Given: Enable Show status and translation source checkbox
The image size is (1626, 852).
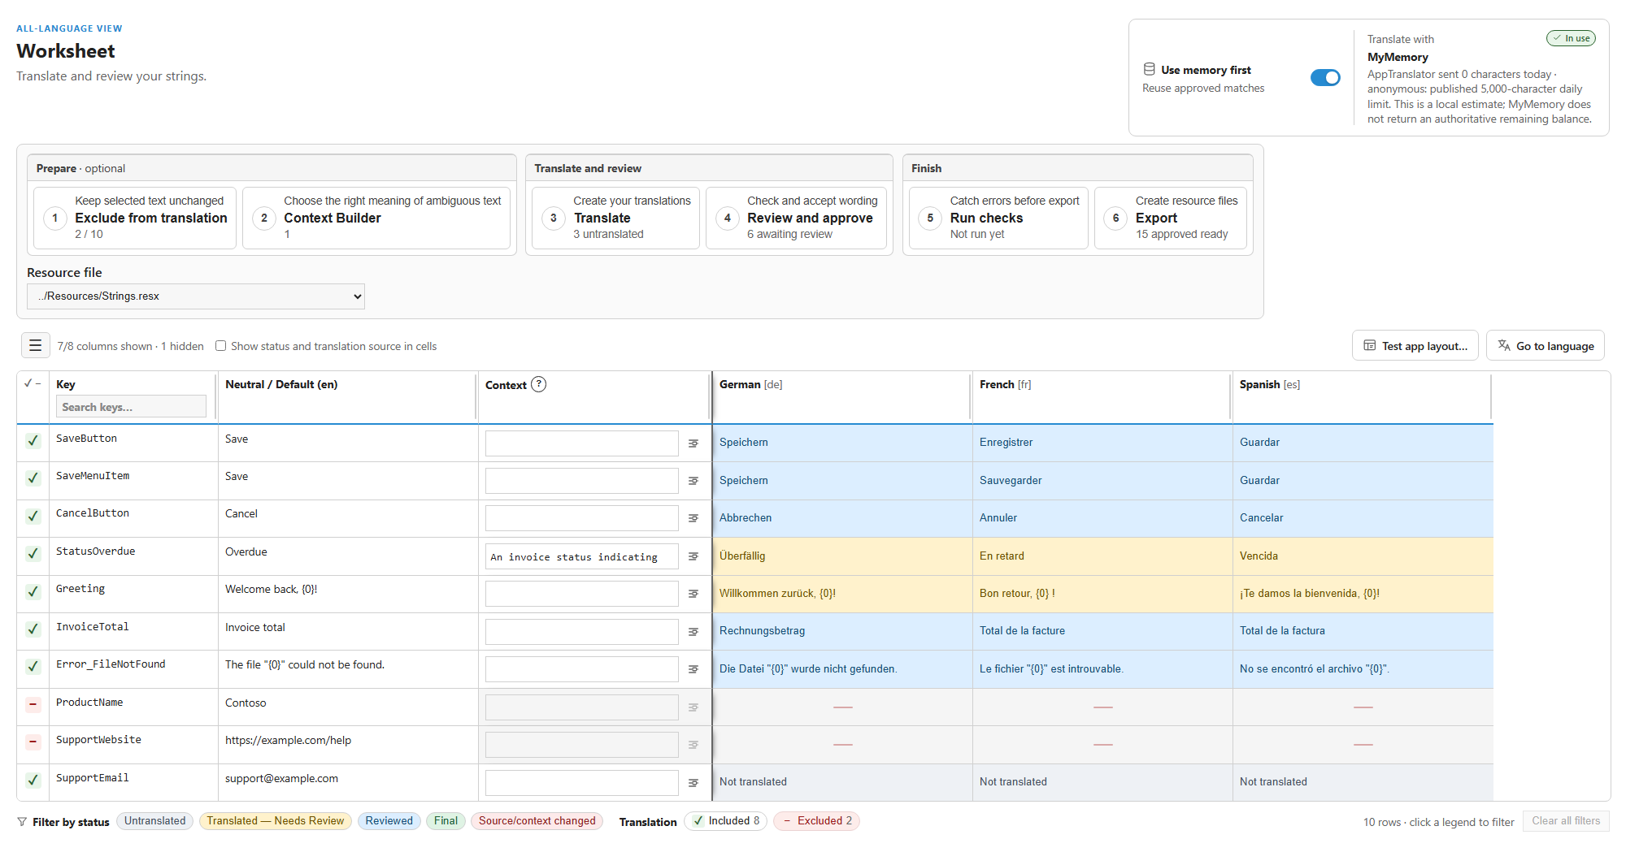Looking at the screenshot, I should pyautogui.click(x=220, y=346).
